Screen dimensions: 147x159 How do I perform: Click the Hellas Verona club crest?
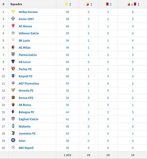[x=13, y=12]
